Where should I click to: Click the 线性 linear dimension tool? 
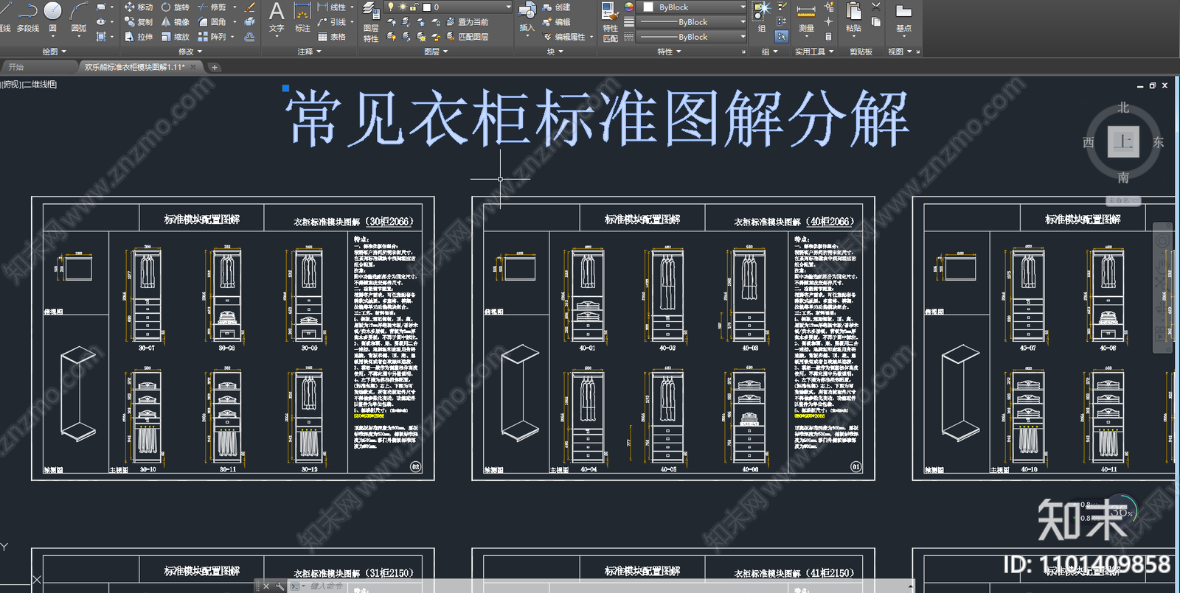332,7
